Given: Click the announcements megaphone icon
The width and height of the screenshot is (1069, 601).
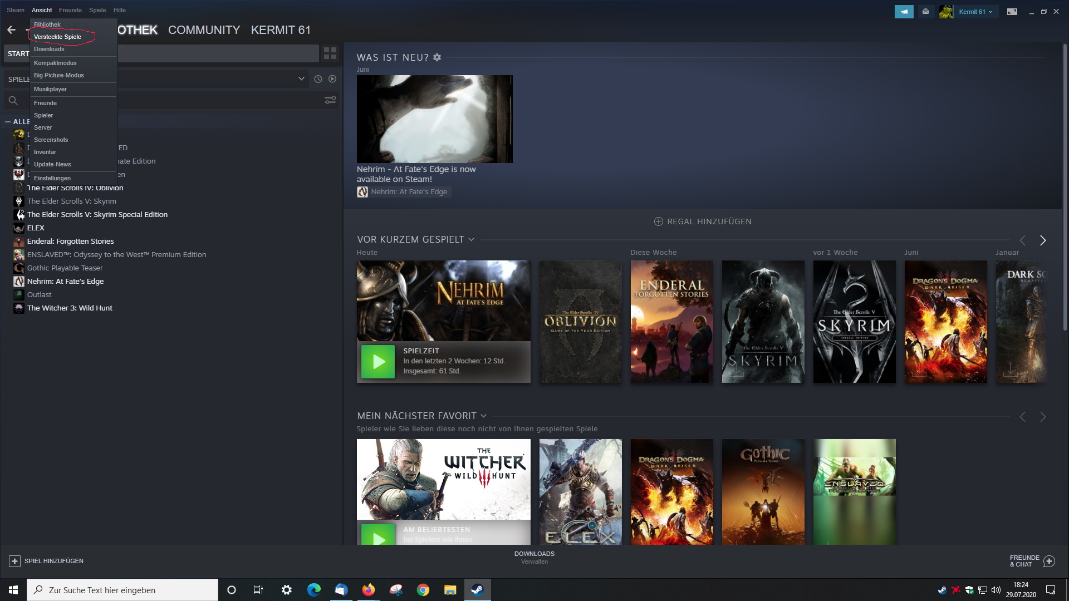Looking at the screenshot, I should pos(904,12).
